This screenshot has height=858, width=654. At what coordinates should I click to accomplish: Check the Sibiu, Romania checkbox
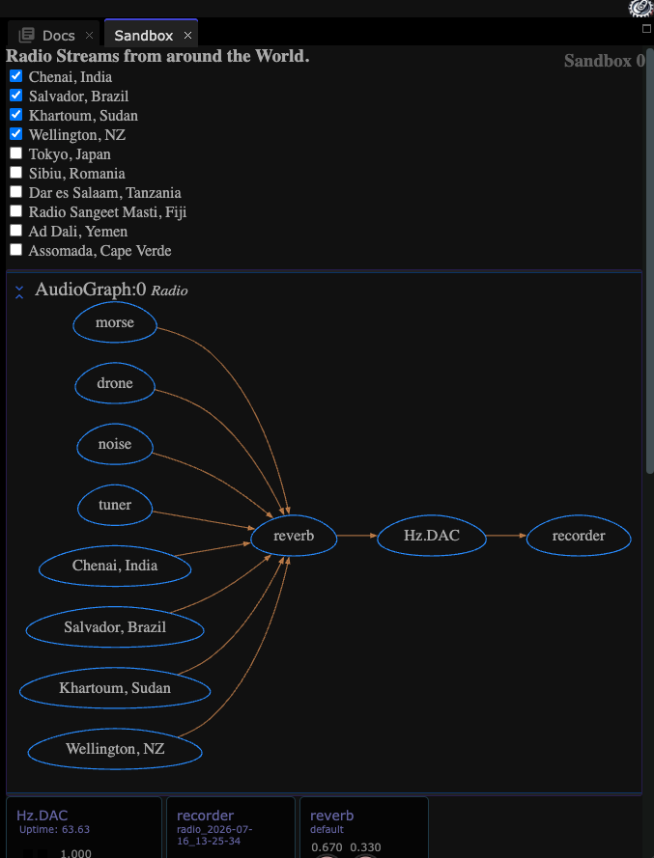tap(15, 173)
